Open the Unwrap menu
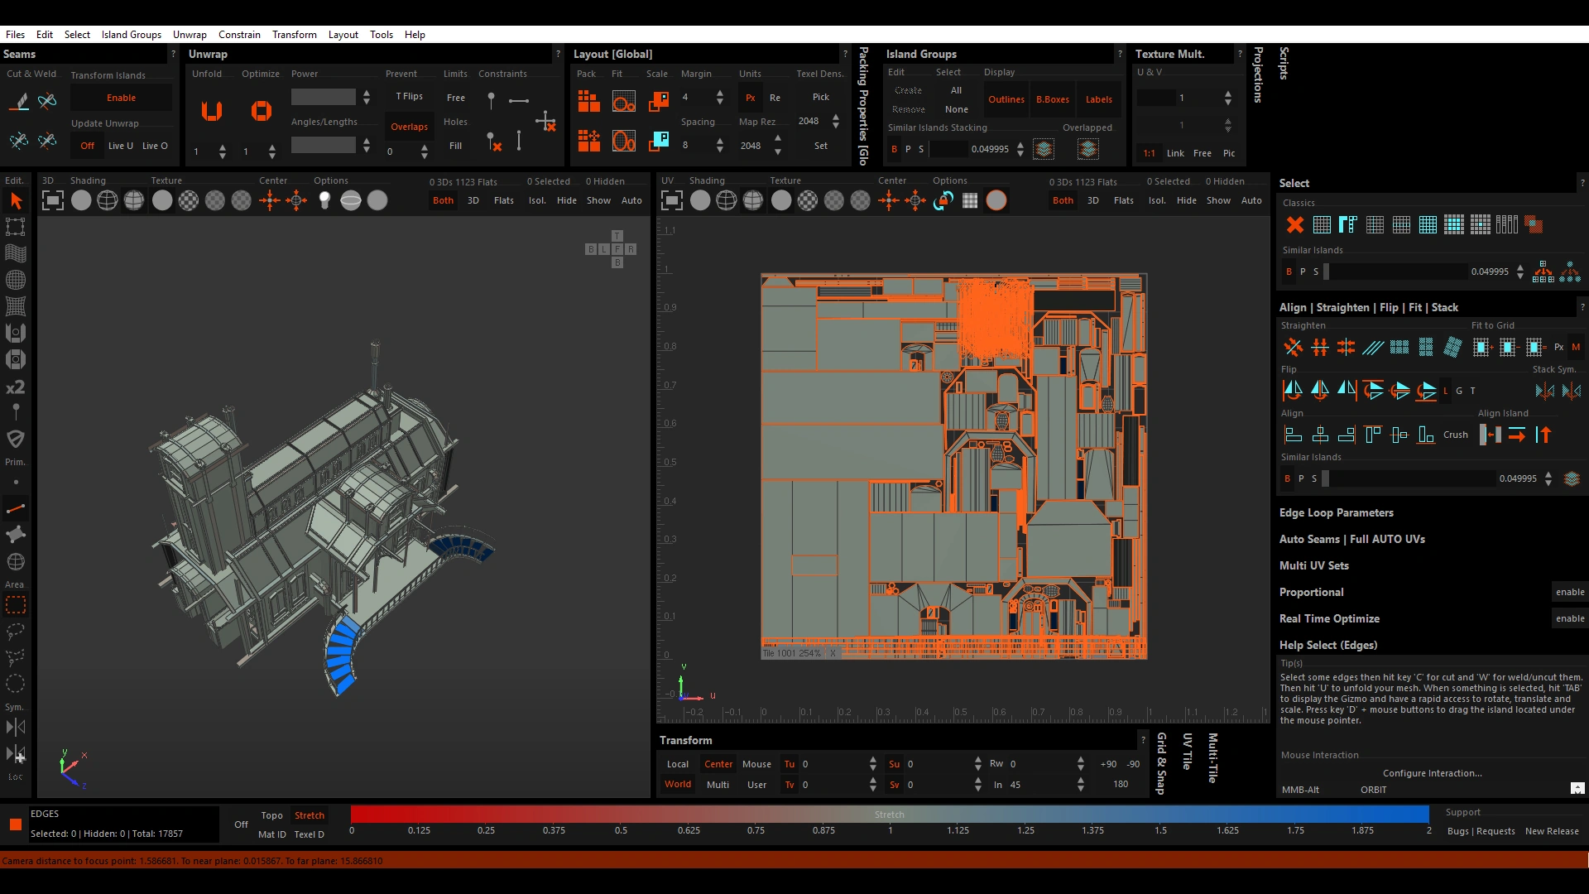This screenshot has width=1589, height=894. click(x=190, y=35)
